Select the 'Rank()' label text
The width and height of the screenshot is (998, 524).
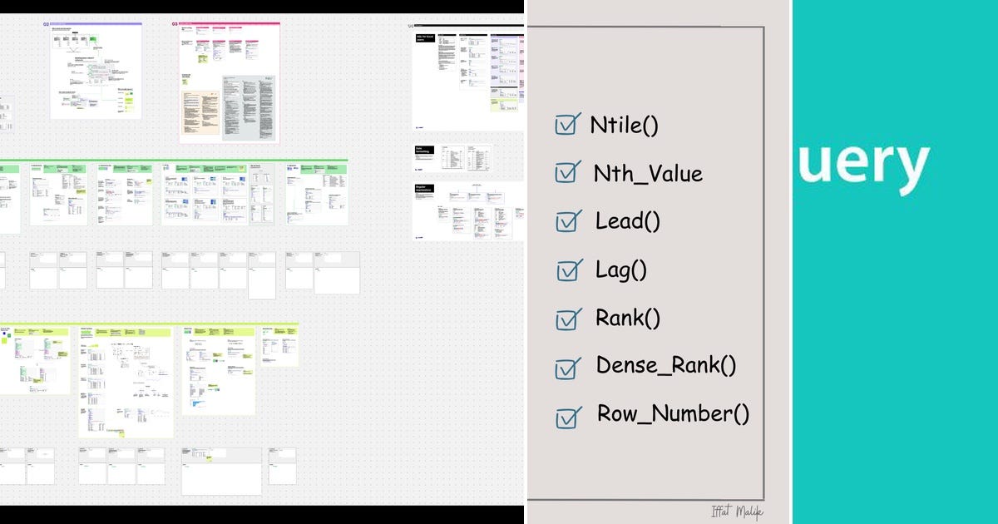click(628, 318)
